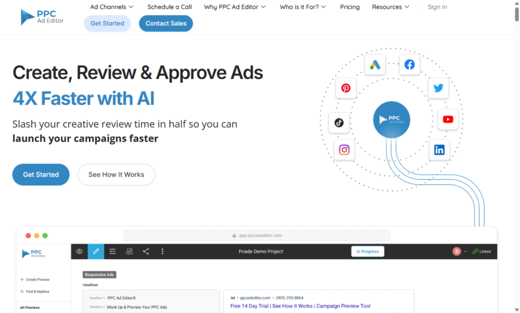Click the app.ppcadeditor.com address bar
The width and height of the screenshot is (520, 313).
[x=257, y=235]
